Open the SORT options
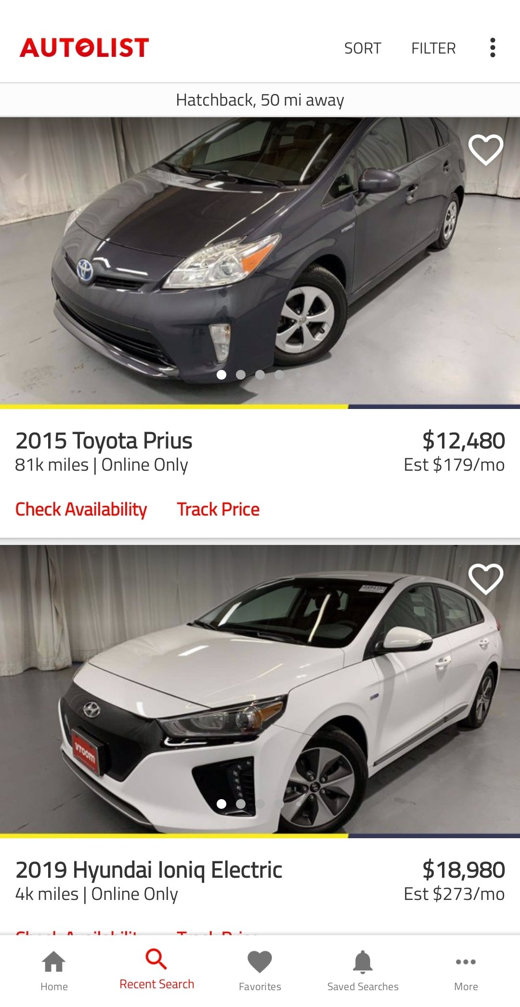Image resolution: width=520 pixels, height=1007 pixels. click(363, 48)
